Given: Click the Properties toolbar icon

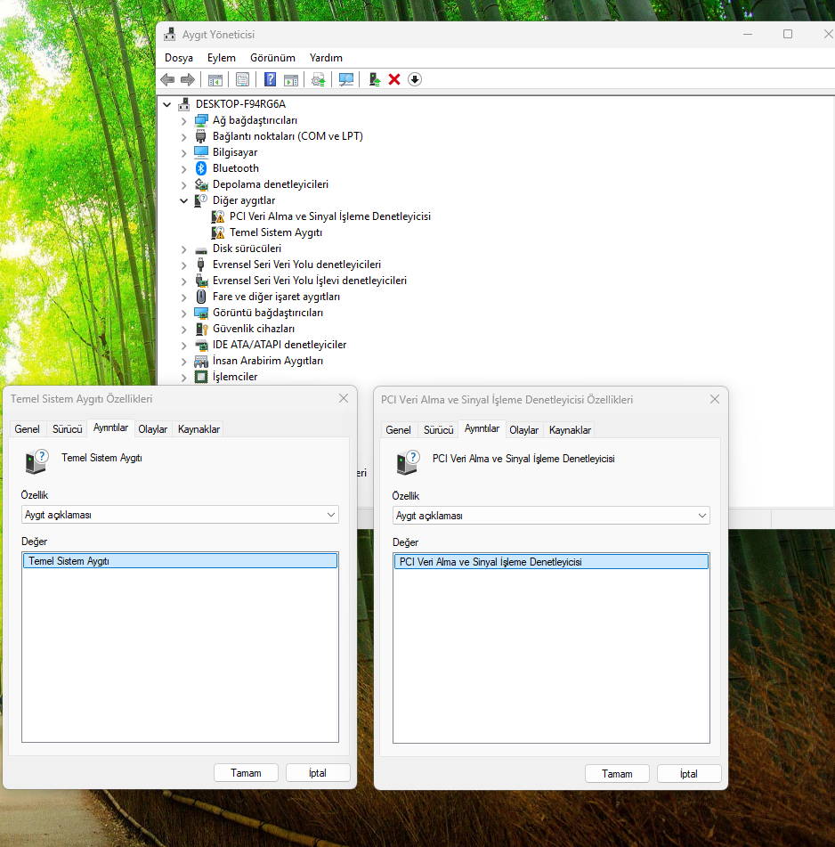Looking at the screenshot, I should click(242, 80).
